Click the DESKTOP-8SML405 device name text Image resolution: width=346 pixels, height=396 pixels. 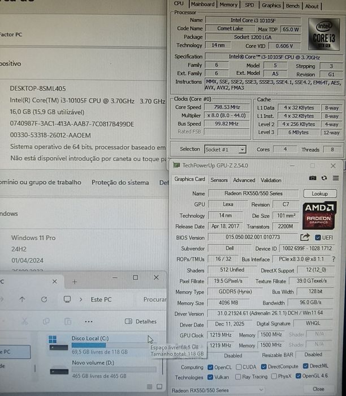38,88
